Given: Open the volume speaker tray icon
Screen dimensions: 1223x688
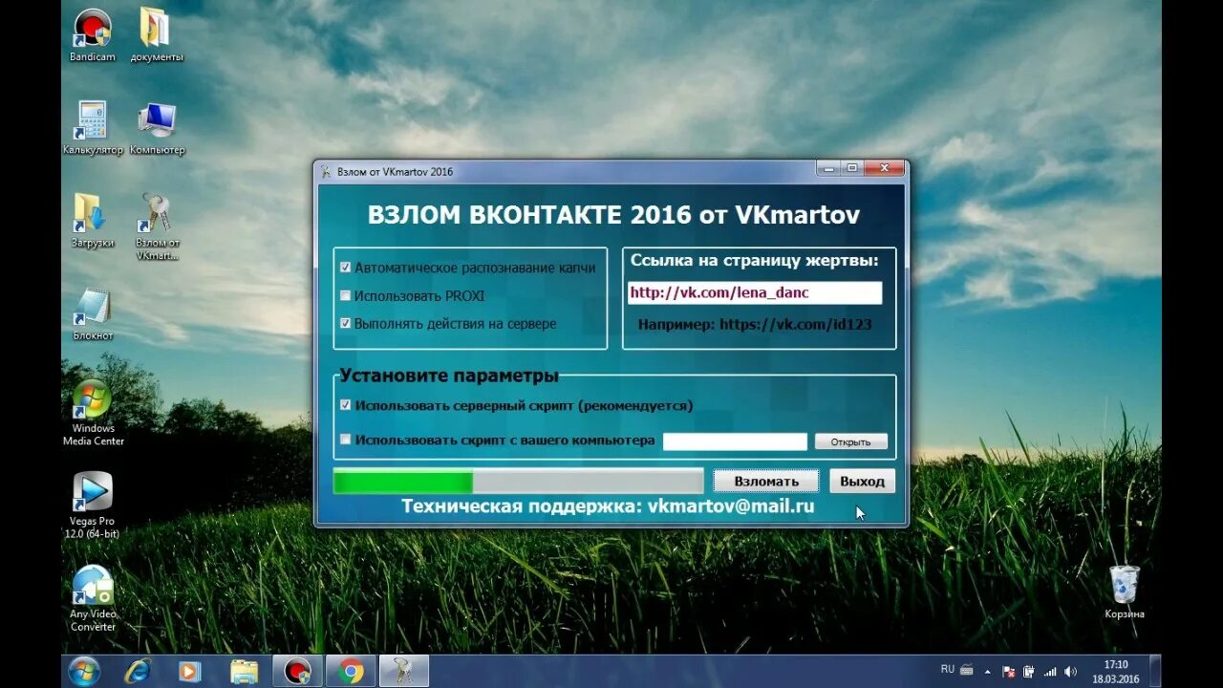Looking at the screenshot, I should tap(1071, 671).
